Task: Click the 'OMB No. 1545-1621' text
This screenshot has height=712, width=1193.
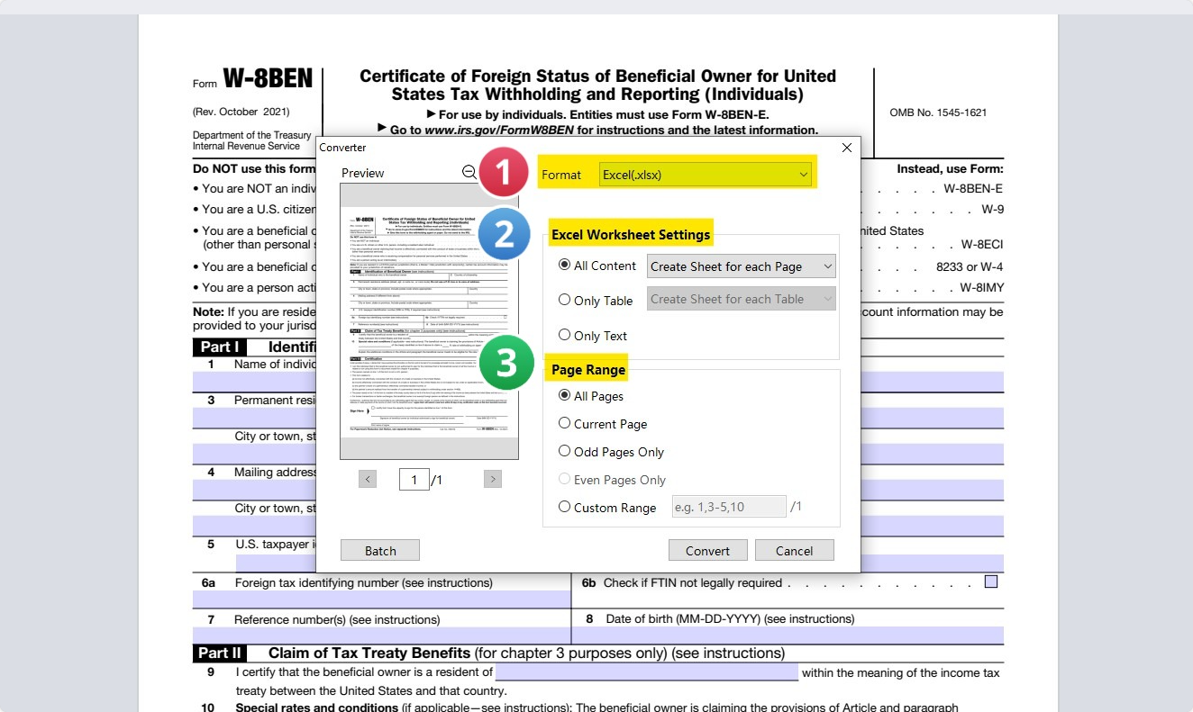Action: tap(938, 113)
